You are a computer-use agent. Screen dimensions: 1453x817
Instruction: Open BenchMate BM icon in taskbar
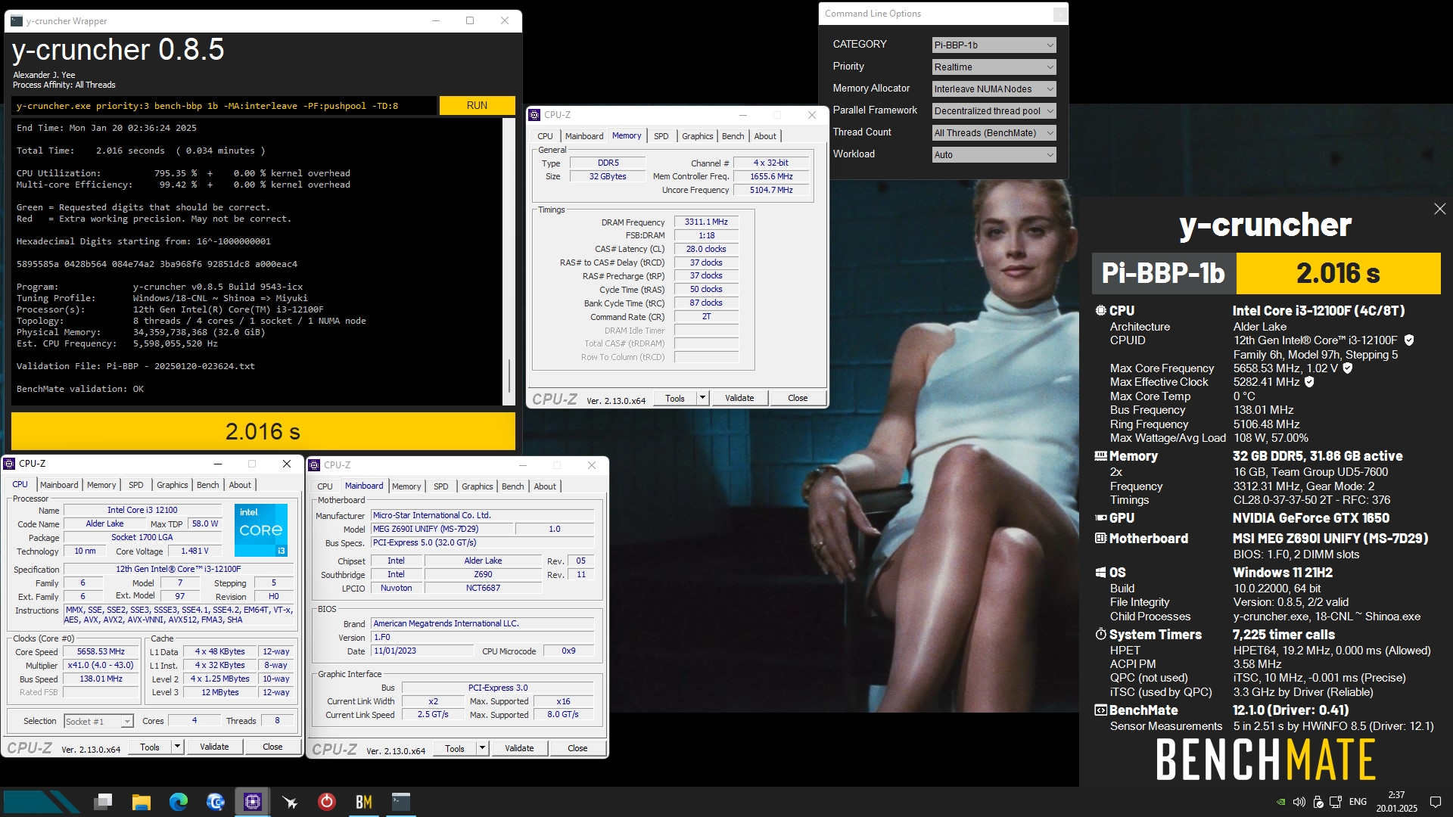point(364,801)
